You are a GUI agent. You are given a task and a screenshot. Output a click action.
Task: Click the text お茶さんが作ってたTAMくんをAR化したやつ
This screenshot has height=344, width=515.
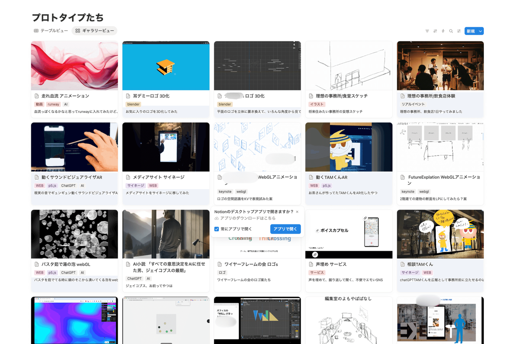(x=343, y=193)
